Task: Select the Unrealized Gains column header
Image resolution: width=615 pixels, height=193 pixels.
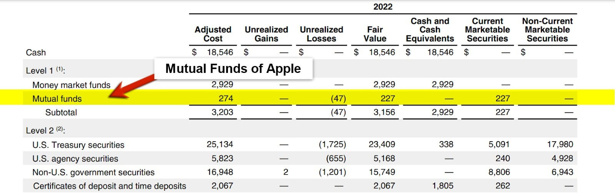Action: [266, 34]
